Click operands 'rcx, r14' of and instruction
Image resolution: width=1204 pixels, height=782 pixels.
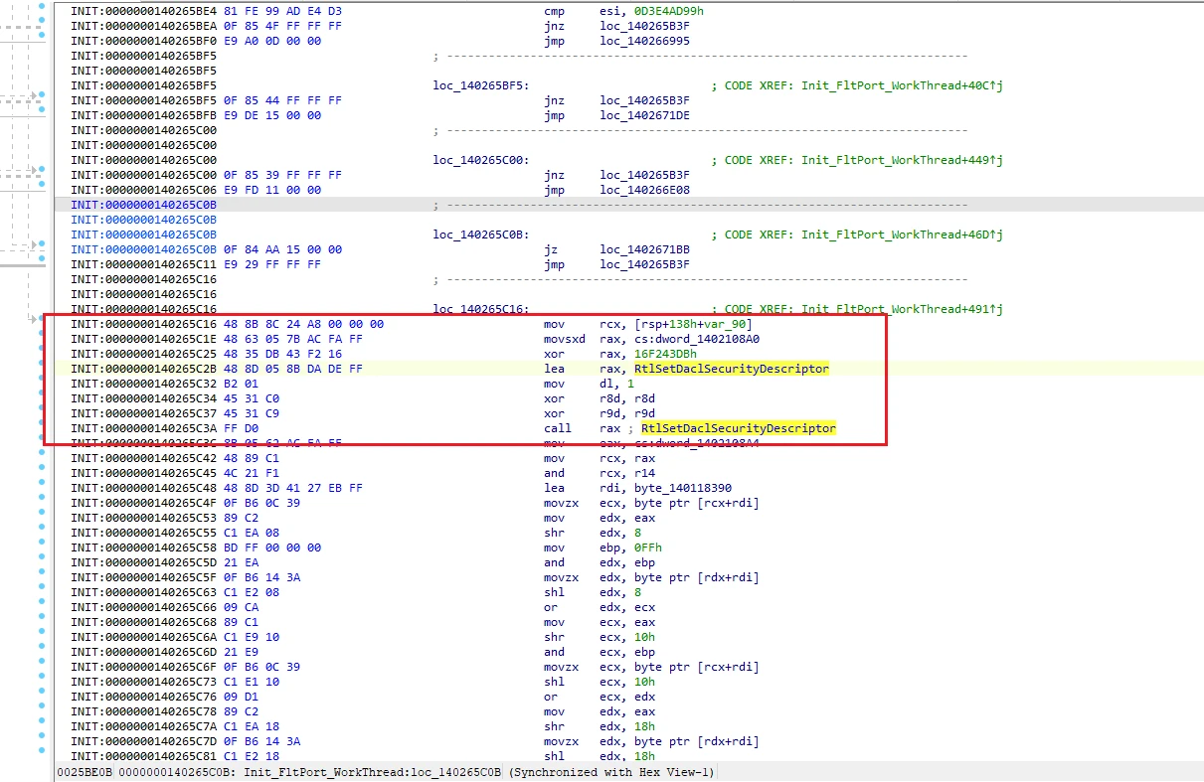(629, 473)
